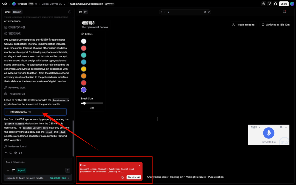Open chat history clock icon

(70, 12)
